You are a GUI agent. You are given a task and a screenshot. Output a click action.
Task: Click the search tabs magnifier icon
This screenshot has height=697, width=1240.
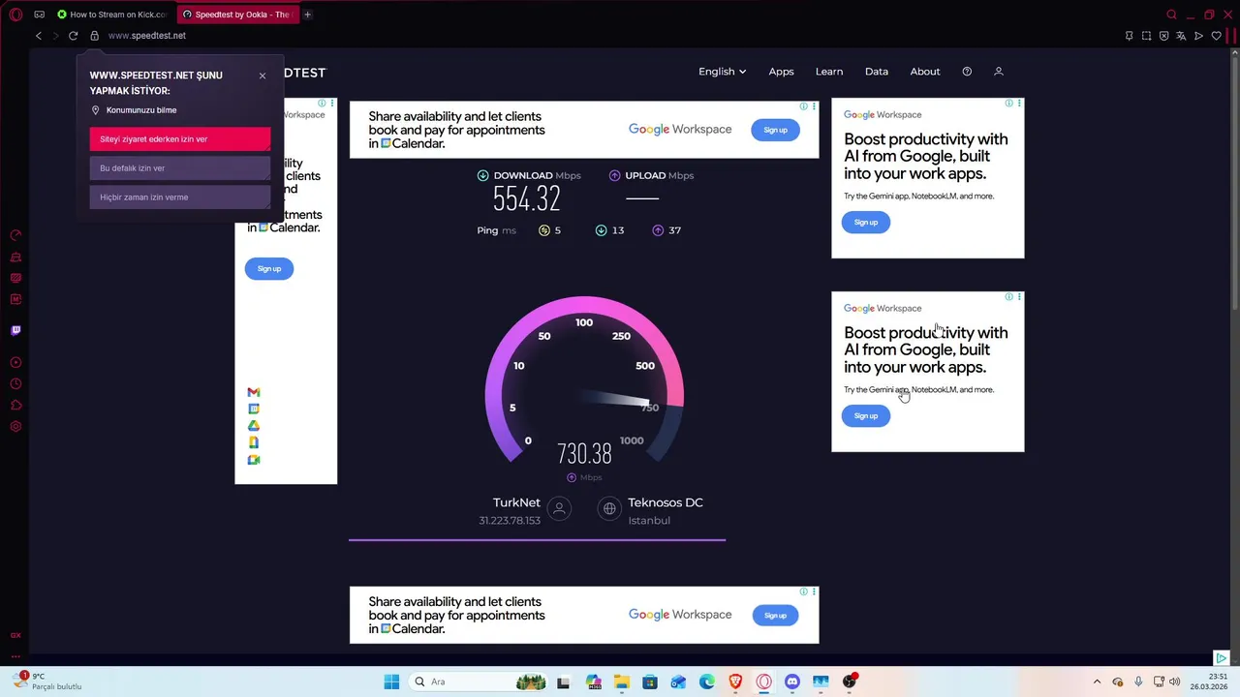(1171, 15)
